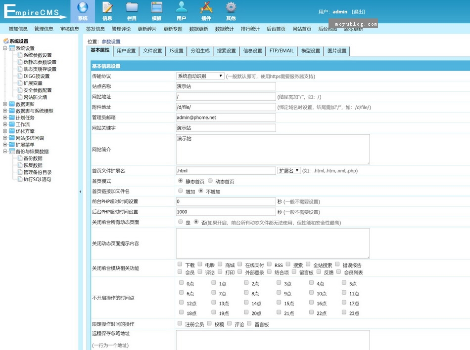Image resolution: width=470 pixels, height=350 pixels.
Task: Click the 插件 plugin tools icon
Action: click(x=206, y=8)
